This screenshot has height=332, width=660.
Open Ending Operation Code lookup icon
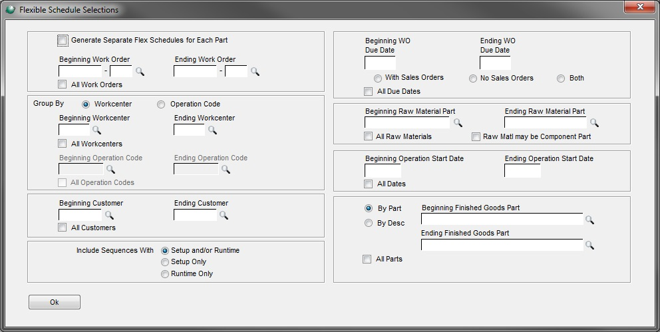226,169
